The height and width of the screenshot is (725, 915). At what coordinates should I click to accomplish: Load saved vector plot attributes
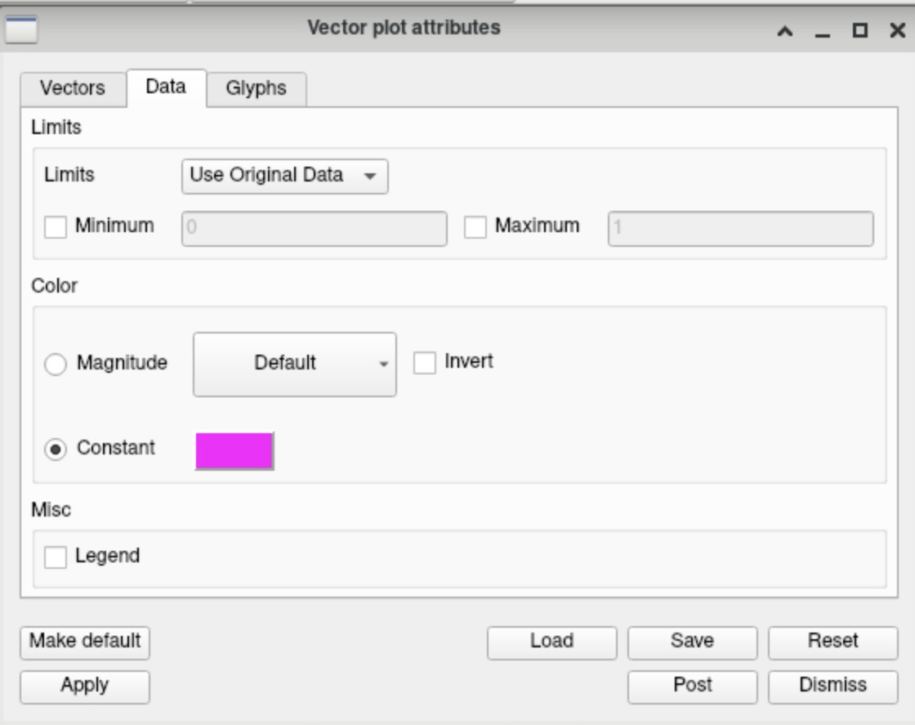coord(551,643)
